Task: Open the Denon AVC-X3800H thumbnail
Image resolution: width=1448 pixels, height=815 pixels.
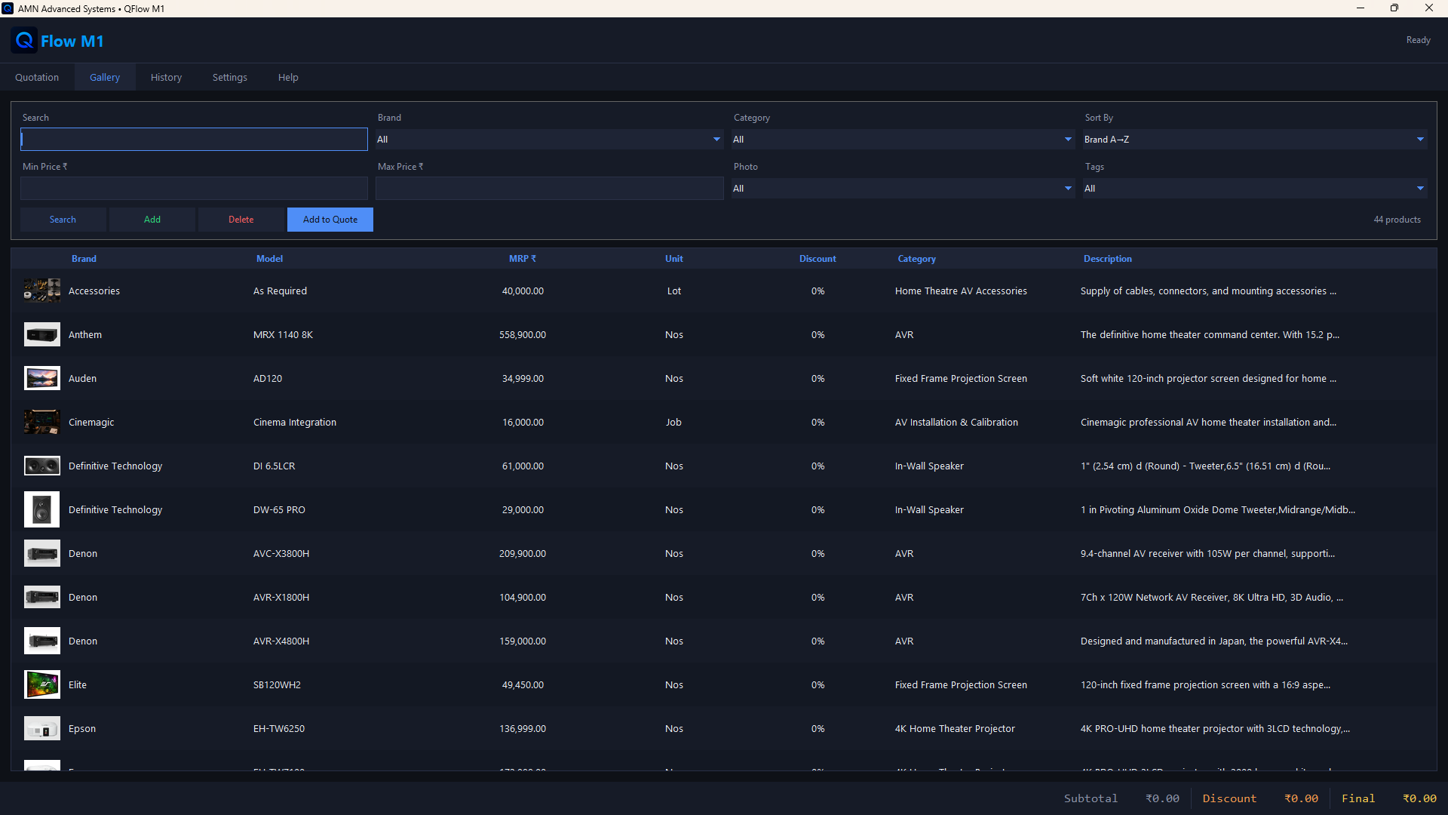Action: coord(42,553)
